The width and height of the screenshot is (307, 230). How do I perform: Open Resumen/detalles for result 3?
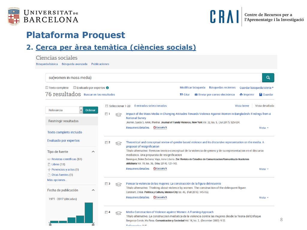point(138,197)
